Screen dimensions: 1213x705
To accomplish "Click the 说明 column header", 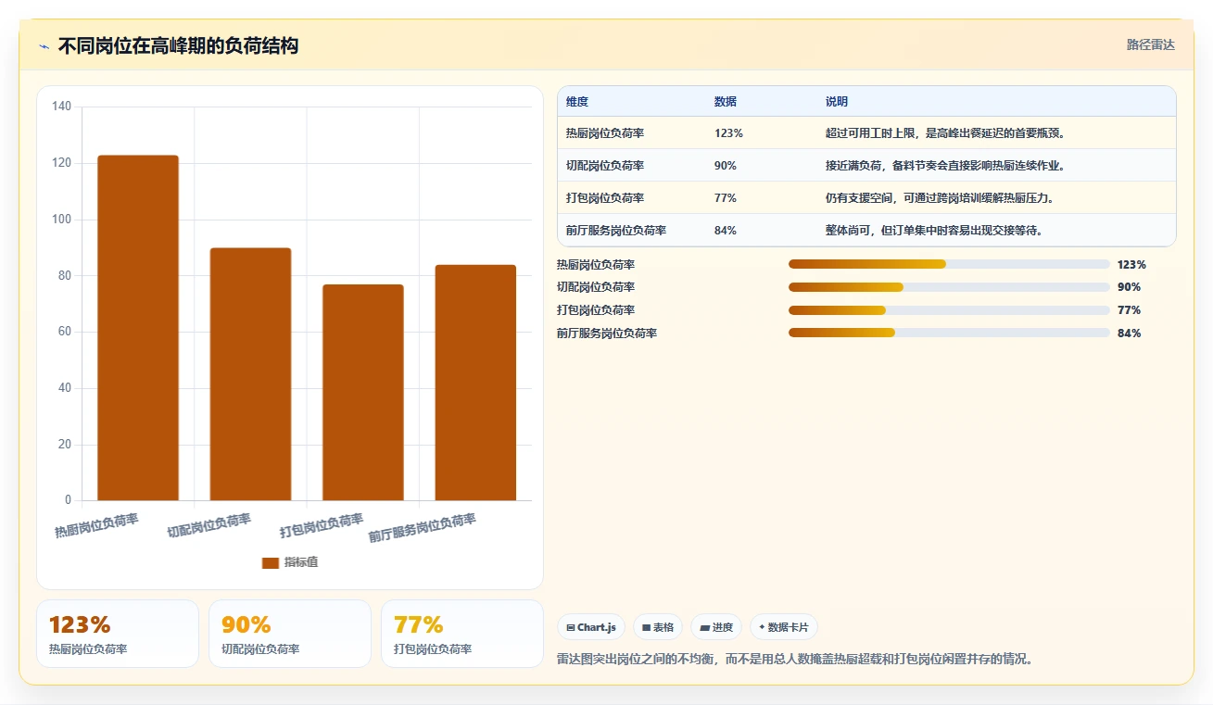I will pos(837,102).
